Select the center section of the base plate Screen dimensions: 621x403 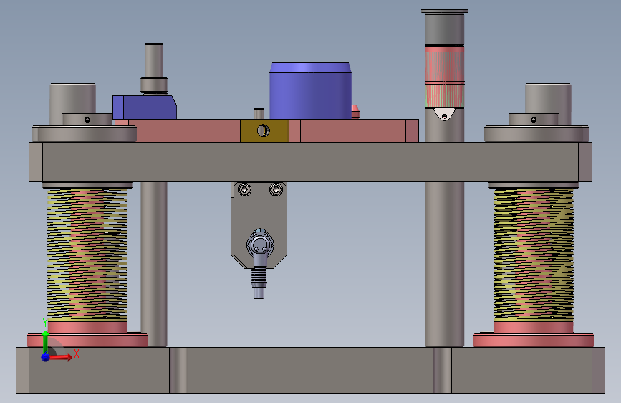point(311,370)
